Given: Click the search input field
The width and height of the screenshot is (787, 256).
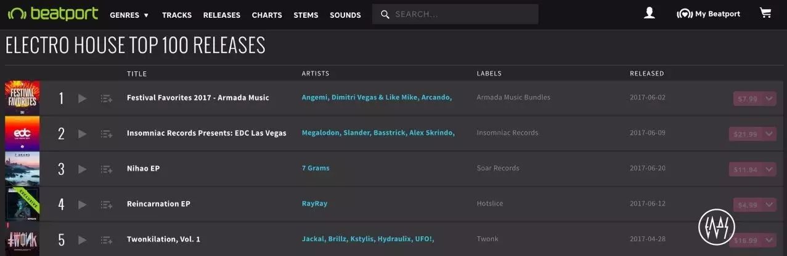Looking at the screenshot, I should click(x=462, y=14).
